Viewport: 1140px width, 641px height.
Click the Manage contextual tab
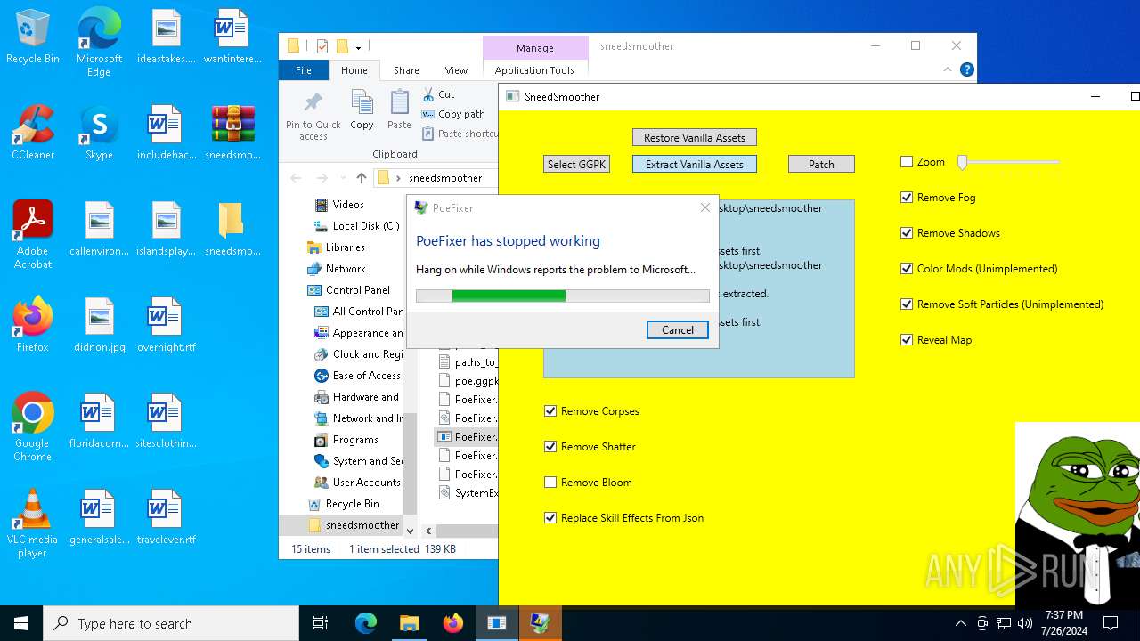click(534, 48)
